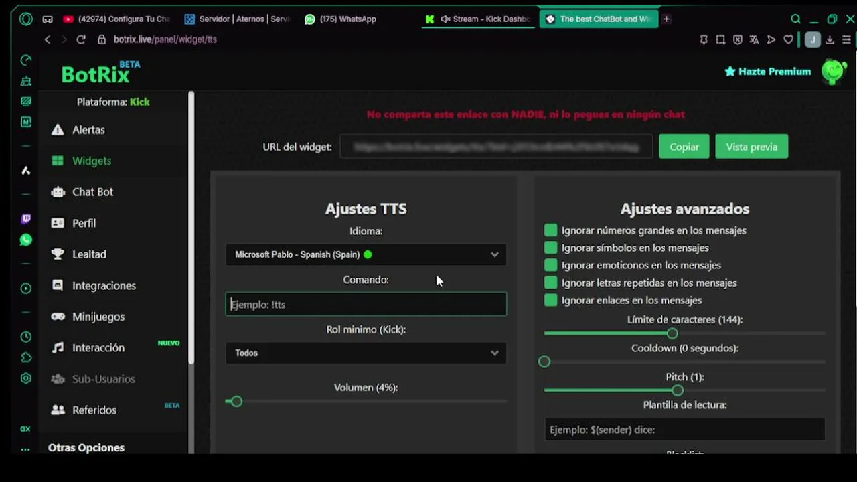Open the ad blocker shield icon
Viewport: 857px width, 482px height.
737,40
